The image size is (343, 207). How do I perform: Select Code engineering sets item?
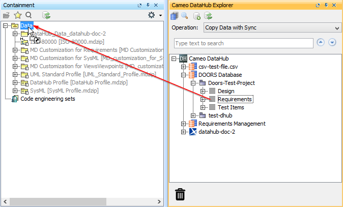(x=48, y=99)
